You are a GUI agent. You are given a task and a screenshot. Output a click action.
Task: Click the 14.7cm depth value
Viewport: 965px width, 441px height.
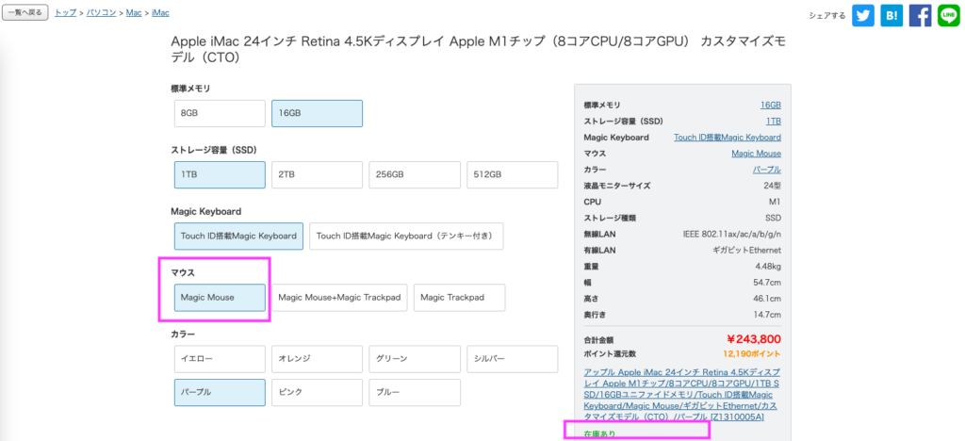[x=768, y=315]
